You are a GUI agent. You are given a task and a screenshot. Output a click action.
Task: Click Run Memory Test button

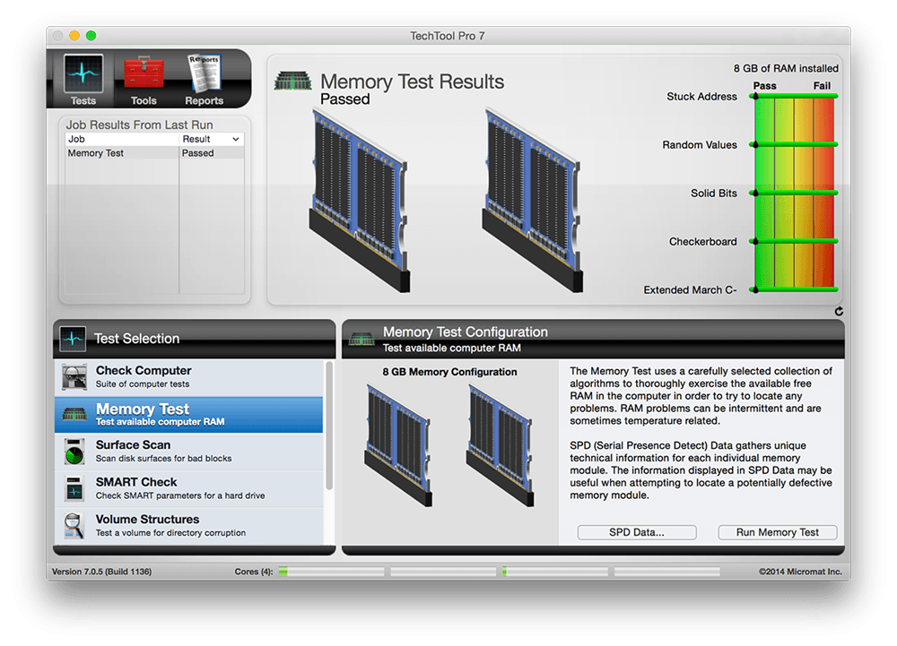(778, 532)
